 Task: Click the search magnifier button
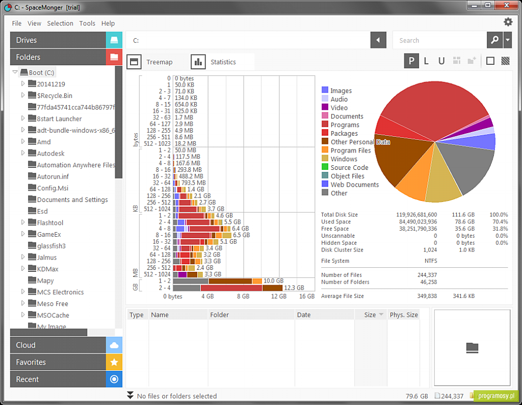(494, 40)
